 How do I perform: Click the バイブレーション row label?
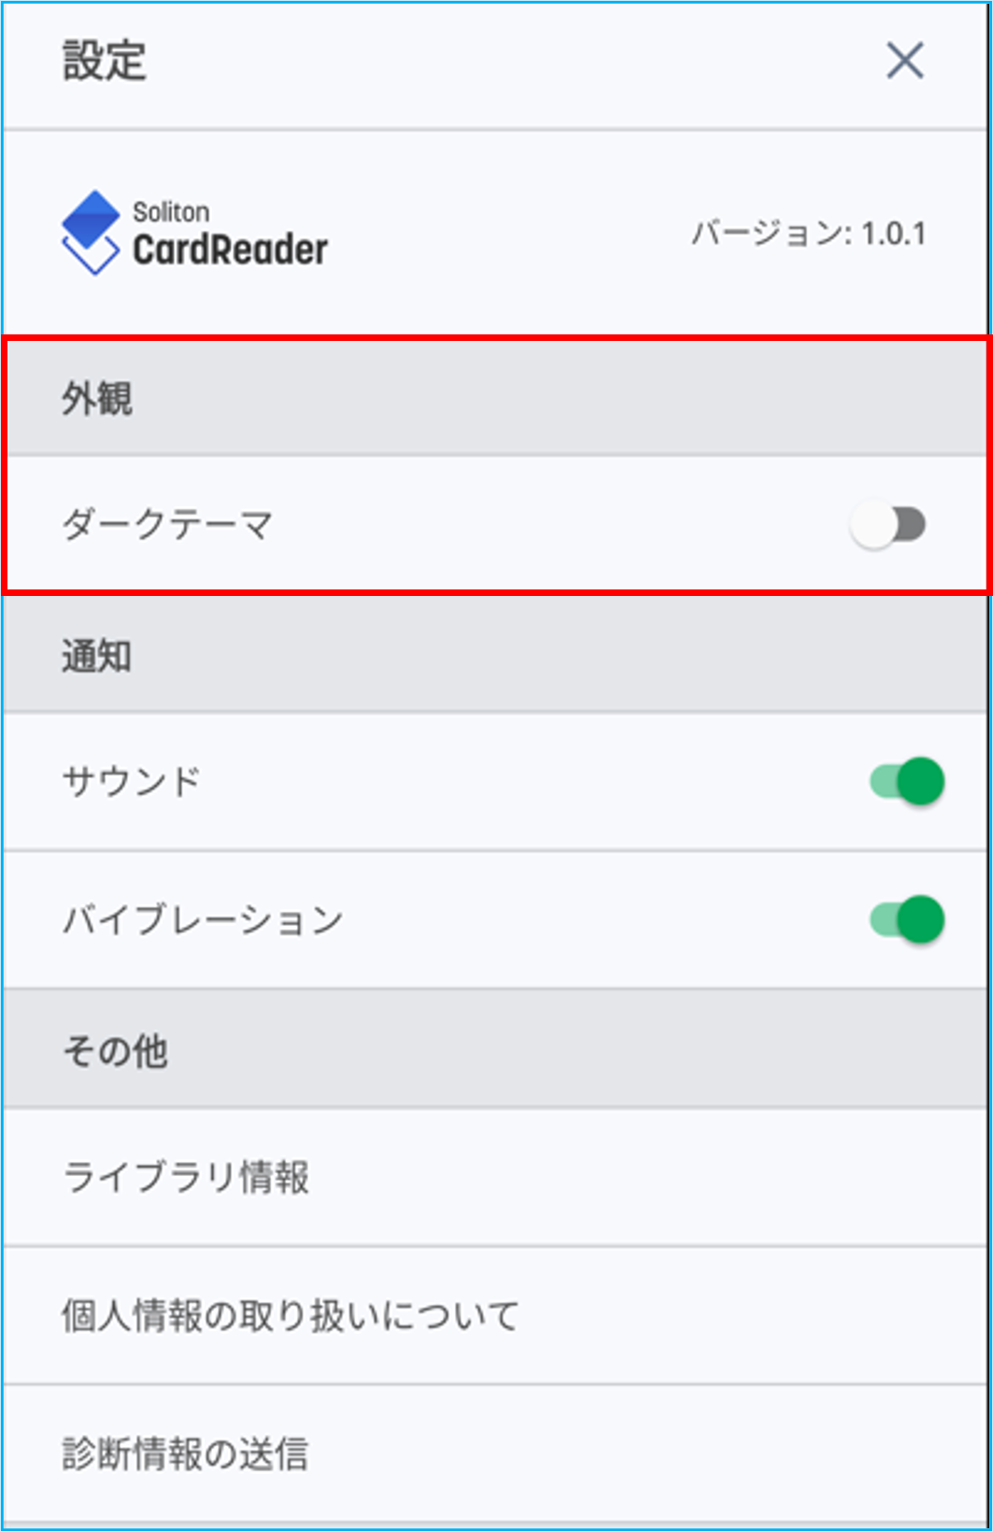(x=203, y=919)
